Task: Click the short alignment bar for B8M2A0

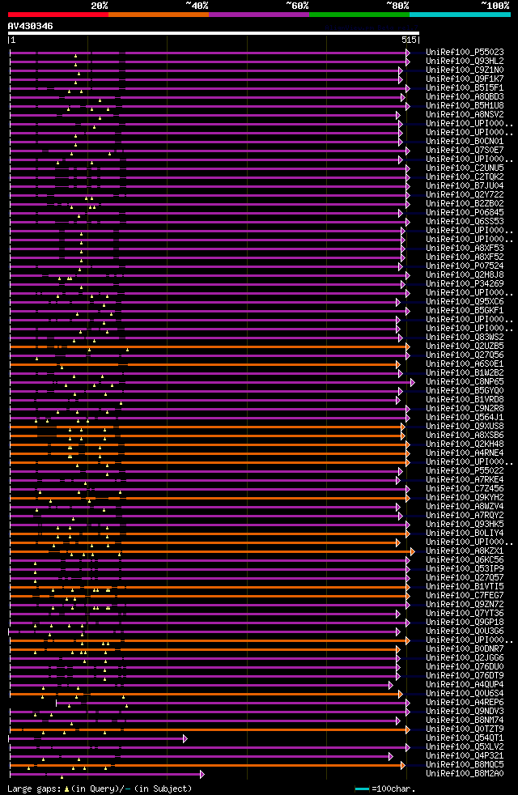Action: [107, 774]
